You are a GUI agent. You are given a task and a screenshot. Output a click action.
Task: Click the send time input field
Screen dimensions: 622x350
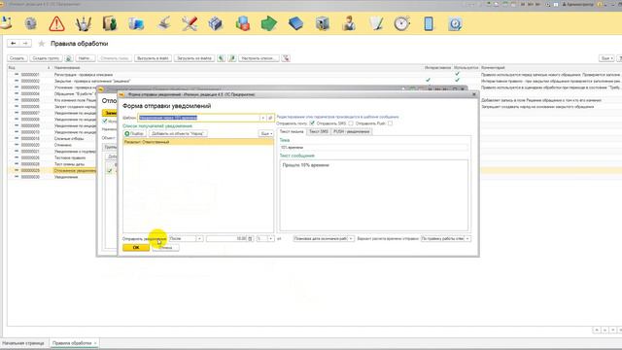(x=226, y=238)
